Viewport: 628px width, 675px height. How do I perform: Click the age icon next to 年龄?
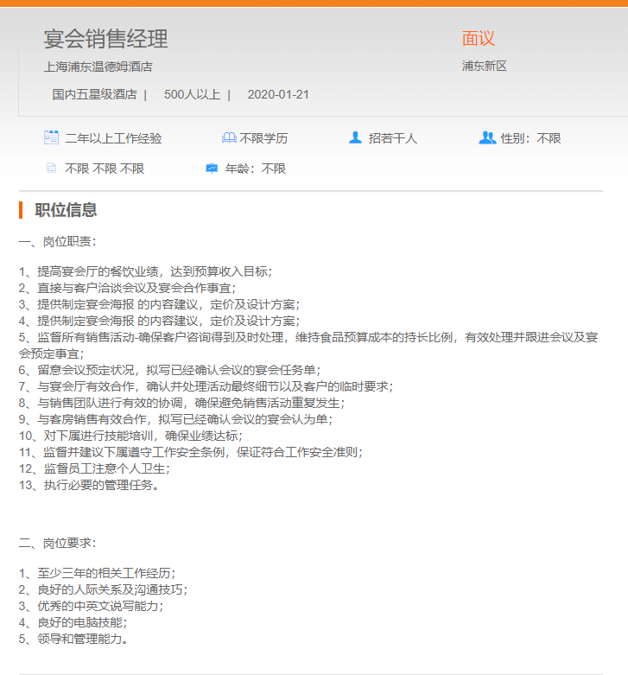click(x=212, y=169)
